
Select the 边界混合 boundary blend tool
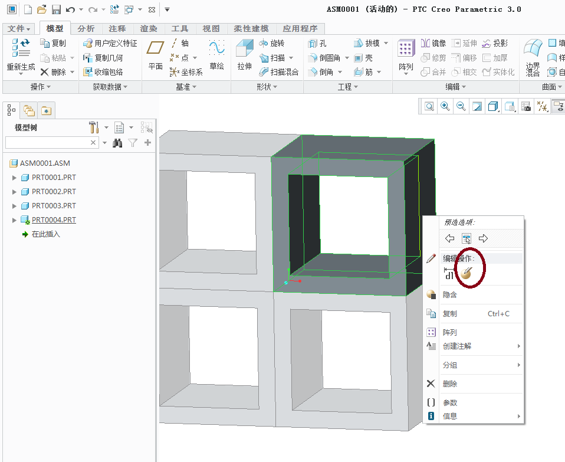533,58
